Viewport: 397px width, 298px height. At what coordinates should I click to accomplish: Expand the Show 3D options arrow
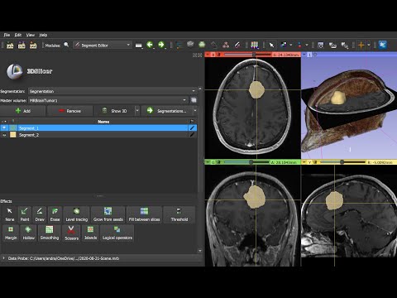click(x=137, y=111)
